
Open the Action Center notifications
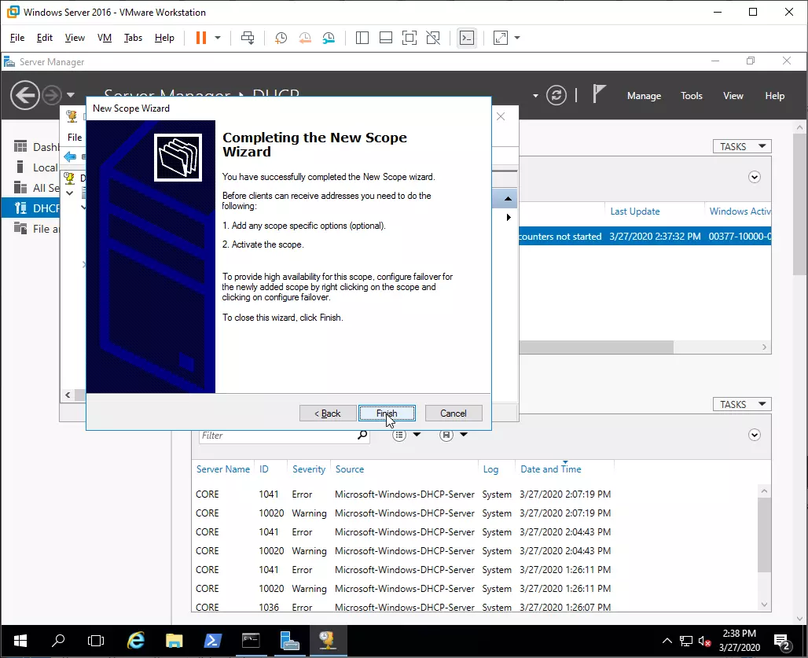click(783, 642)
